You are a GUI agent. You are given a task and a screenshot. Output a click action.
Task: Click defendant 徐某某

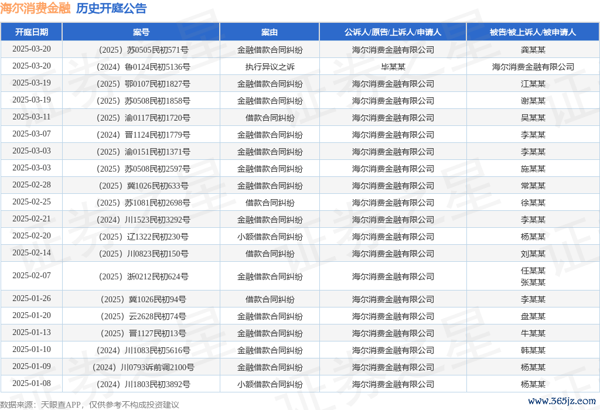(x=533, y=203)
